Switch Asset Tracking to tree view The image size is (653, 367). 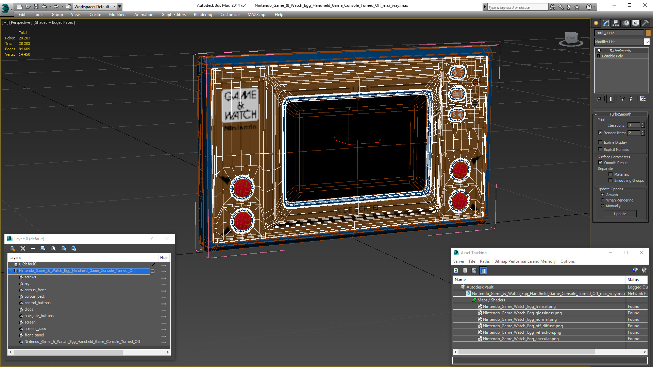coord(474,270)
